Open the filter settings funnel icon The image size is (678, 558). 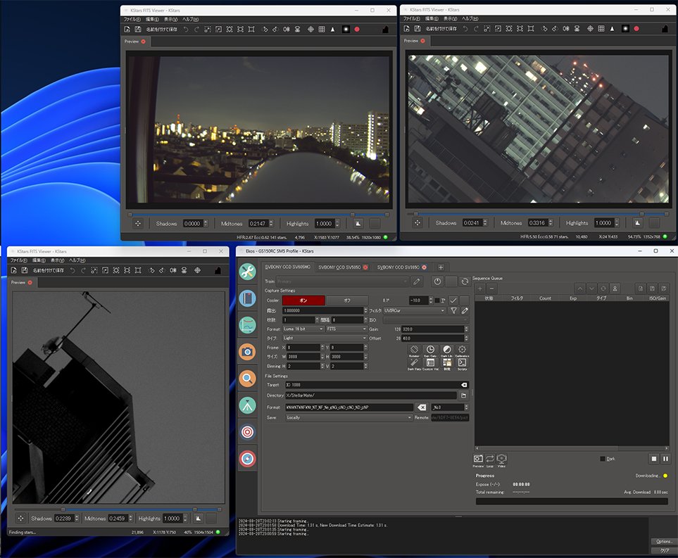(x=453, y=310)
